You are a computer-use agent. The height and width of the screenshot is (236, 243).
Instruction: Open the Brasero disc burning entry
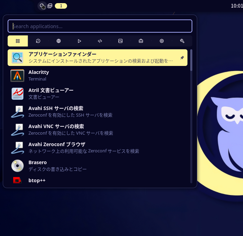click(98, 166)
